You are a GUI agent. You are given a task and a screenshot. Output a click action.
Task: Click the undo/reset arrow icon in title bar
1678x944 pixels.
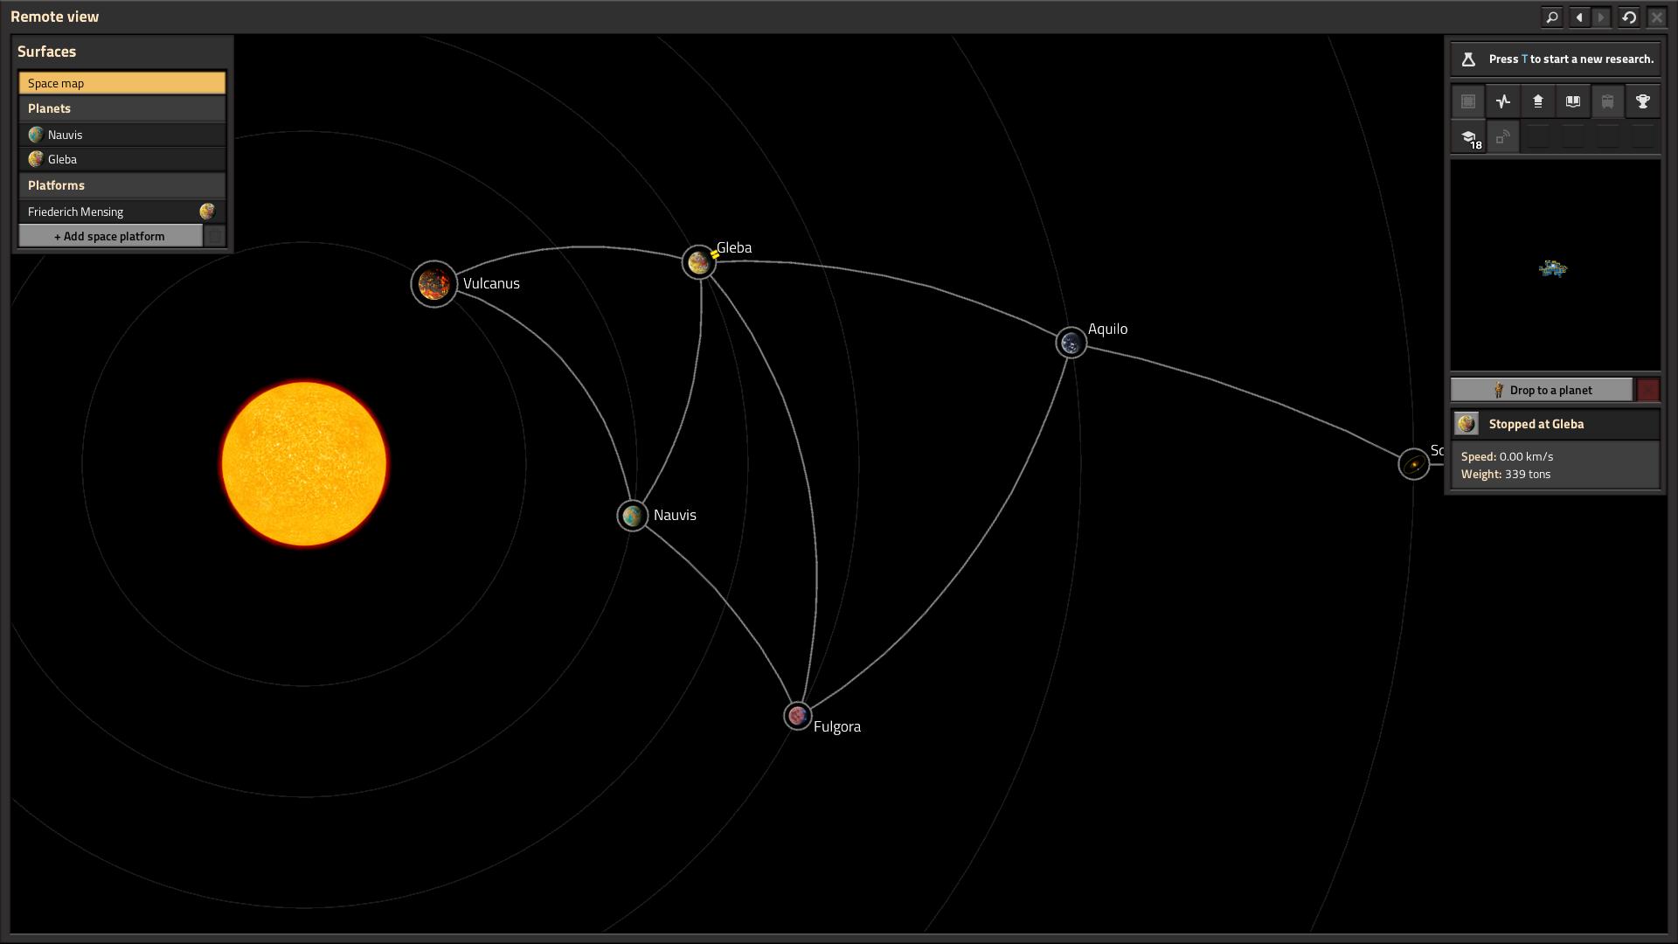click(x=1629, y=17)
